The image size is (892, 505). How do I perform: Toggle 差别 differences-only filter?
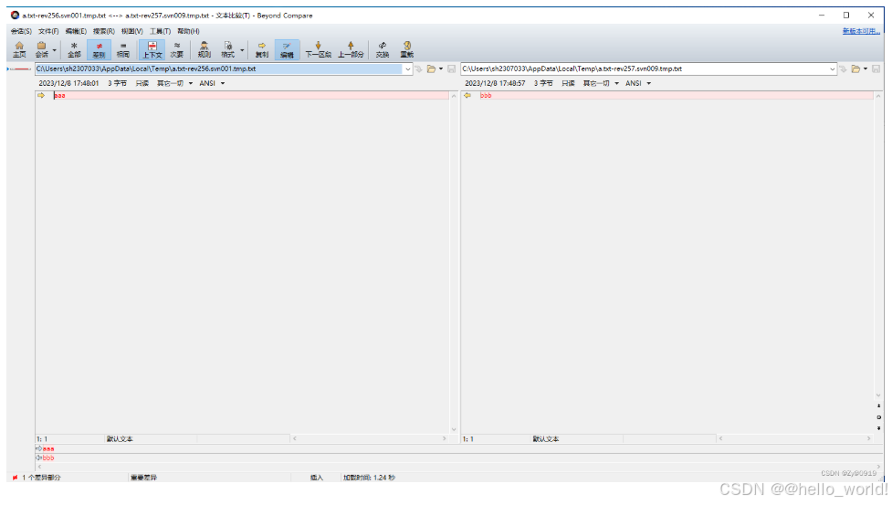[x=99, y=49]
